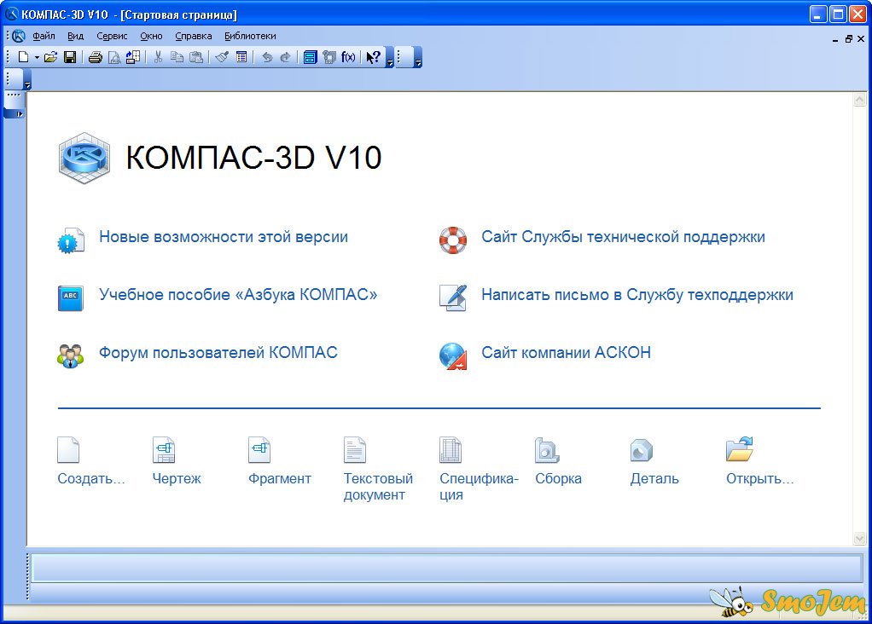Open the Library Manager blue cabinet icon
The image size is (872, 624).
coord(311,56)
